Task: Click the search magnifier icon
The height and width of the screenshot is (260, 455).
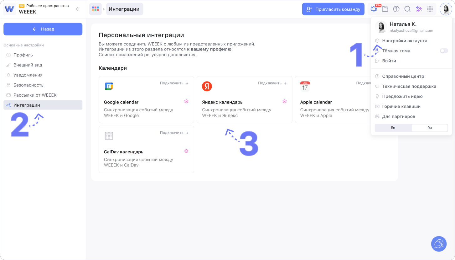Action: pos(407,9)
